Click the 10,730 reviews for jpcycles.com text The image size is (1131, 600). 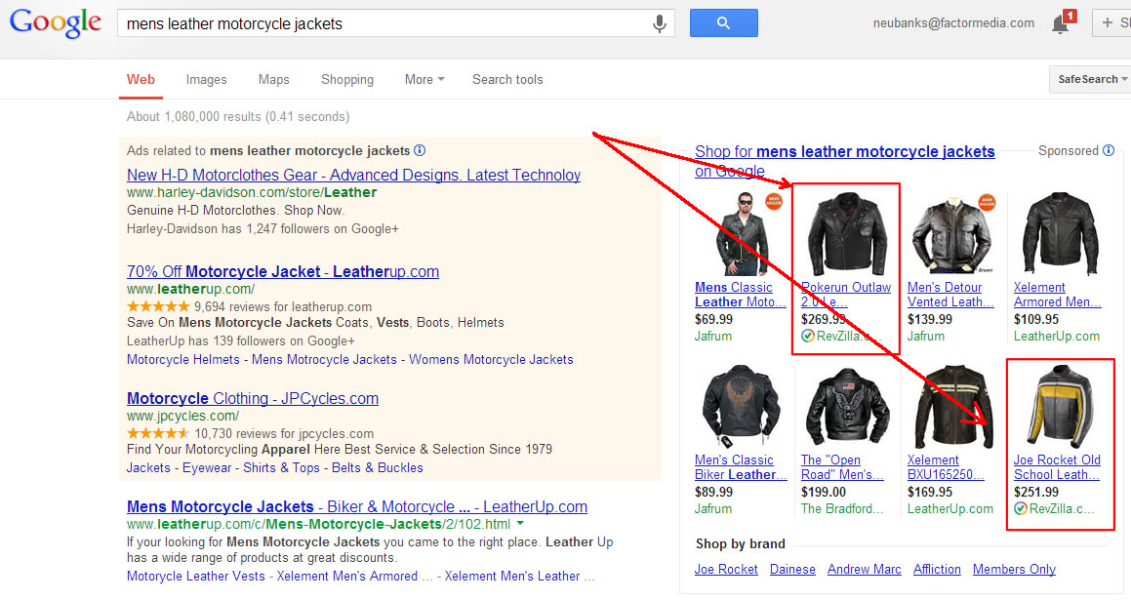[284, 433]
